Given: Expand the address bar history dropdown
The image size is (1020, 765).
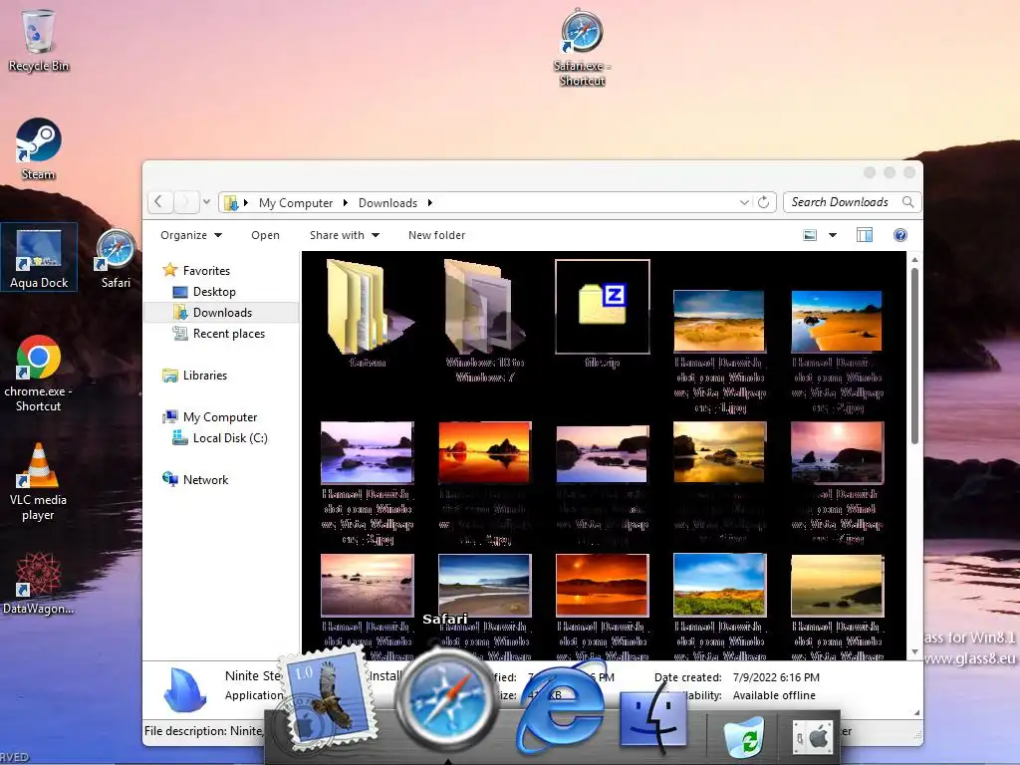Looking at the screenshot, I should 744,202.
